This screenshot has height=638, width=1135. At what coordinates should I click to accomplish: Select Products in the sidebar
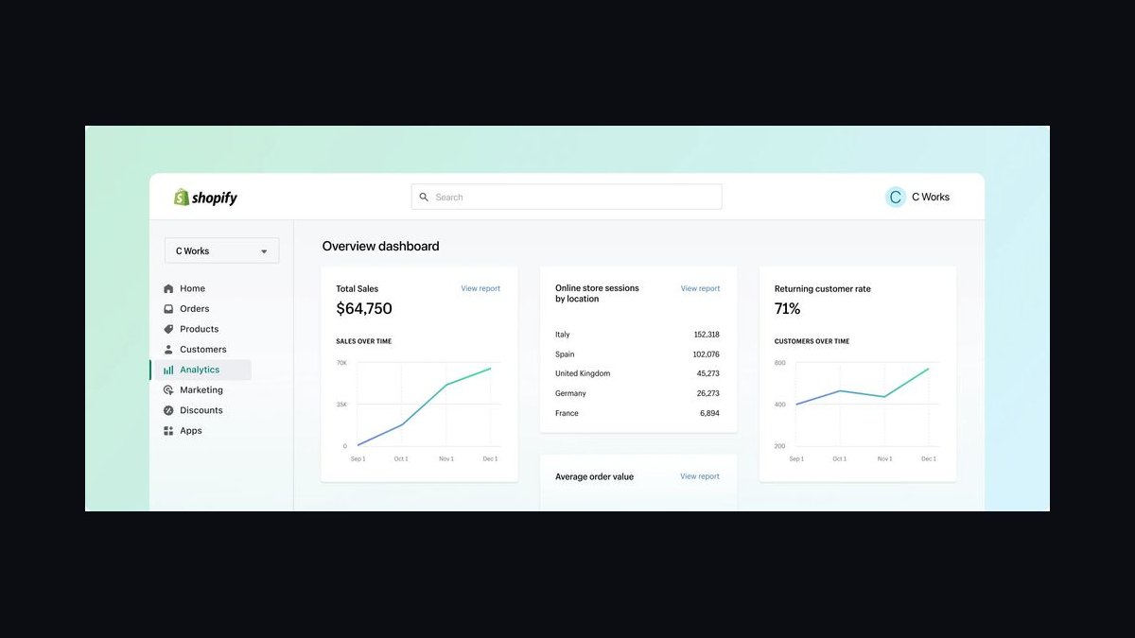pos(201,329)
